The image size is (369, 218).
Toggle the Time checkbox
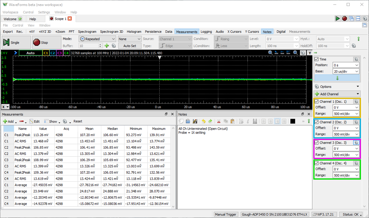(x=317, y=59)
